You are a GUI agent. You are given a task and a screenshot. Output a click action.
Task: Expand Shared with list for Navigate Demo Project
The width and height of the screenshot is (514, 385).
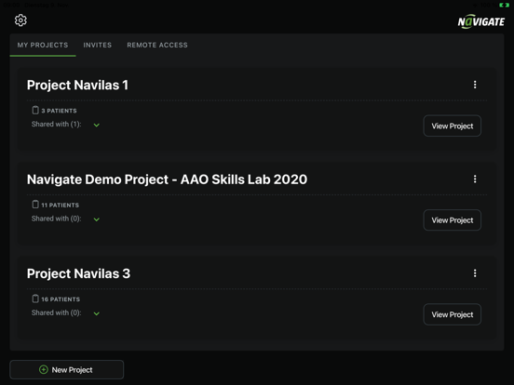coord(97,219)
